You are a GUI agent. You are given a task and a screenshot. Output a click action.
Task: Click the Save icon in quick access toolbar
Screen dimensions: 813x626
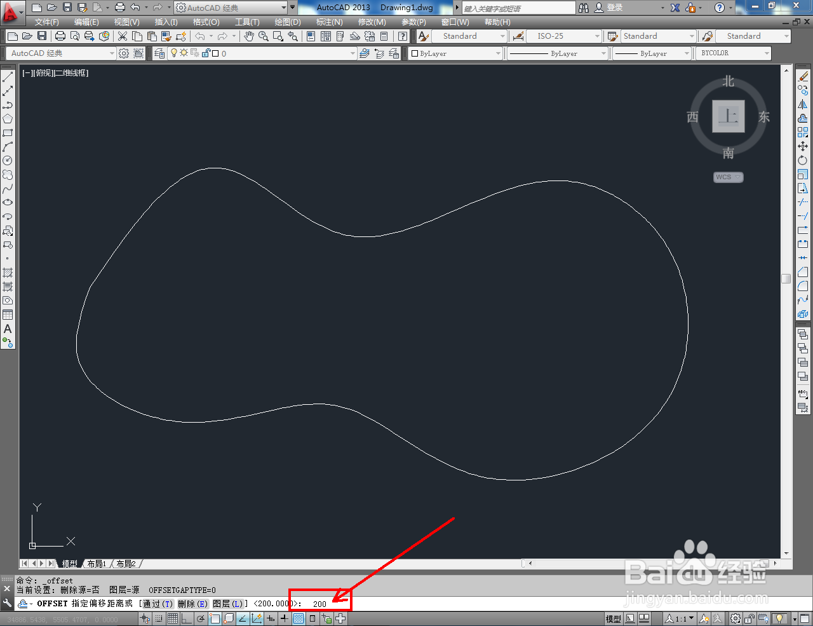(x=67, y=8)
